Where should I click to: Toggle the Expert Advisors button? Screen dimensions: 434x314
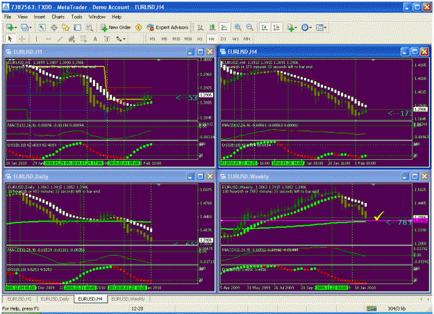click(168, 27)
